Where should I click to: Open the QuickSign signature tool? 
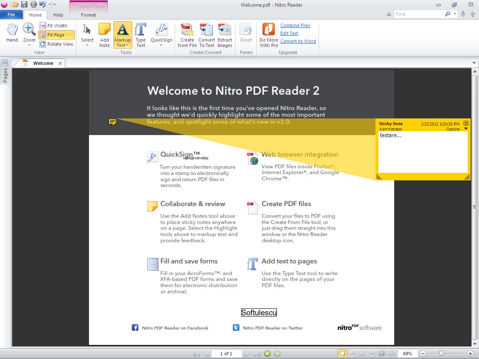(x=161, y=32)
